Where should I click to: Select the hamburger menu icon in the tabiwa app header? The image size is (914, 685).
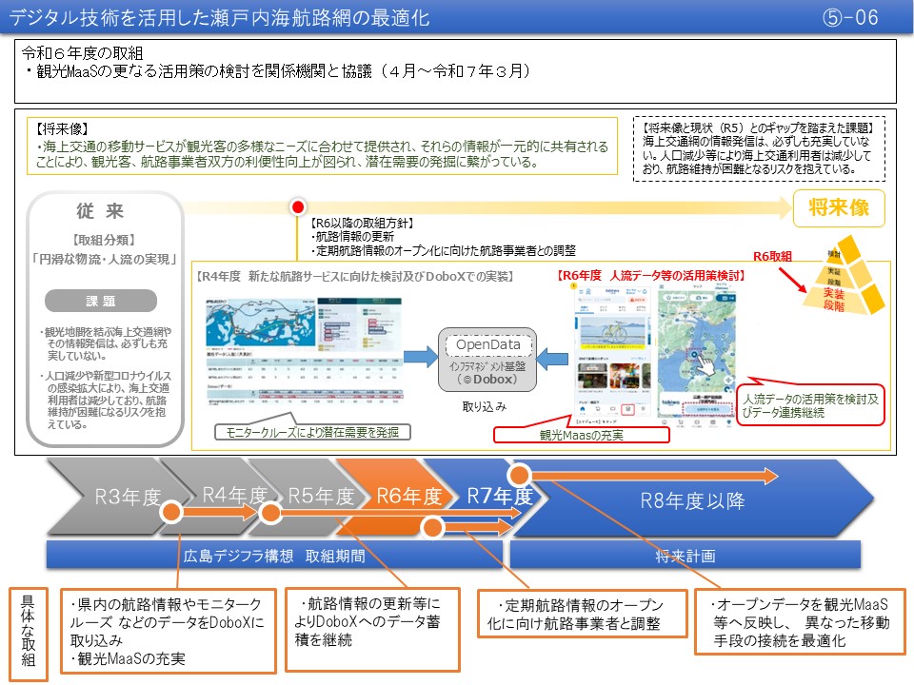[582, 292]
